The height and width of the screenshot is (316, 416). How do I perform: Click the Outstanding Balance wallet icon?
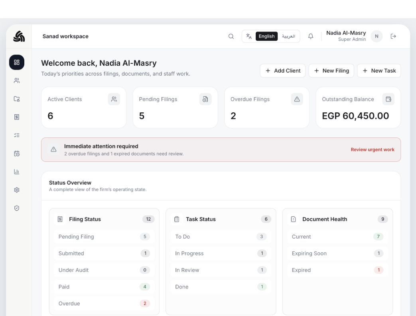(388, 99)
